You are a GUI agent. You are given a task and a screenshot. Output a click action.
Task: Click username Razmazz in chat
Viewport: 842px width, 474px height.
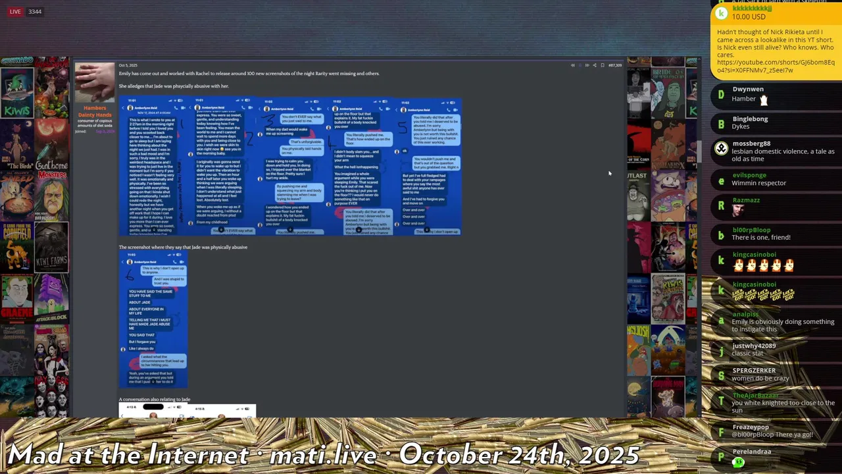pos(746,200)
